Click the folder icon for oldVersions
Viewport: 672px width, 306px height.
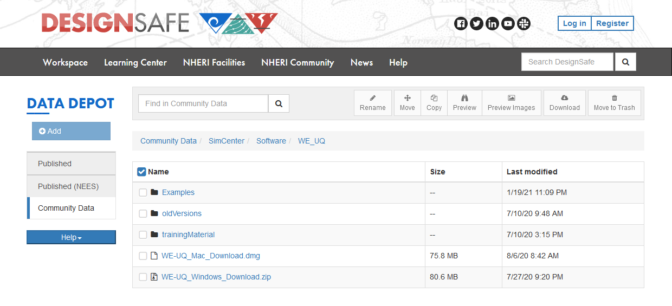(x=154, y=213)
